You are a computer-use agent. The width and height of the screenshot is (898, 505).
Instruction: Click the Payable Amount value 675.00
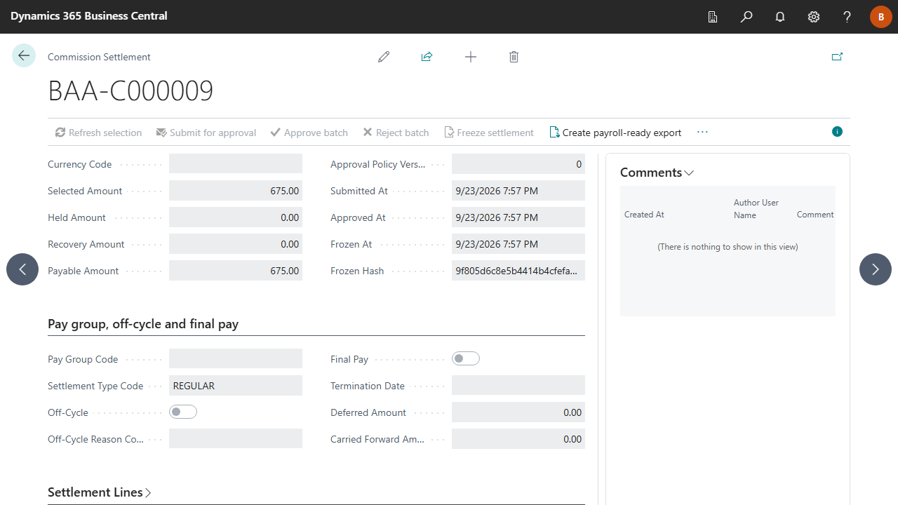pyautogui.click(x=236, y=271)
